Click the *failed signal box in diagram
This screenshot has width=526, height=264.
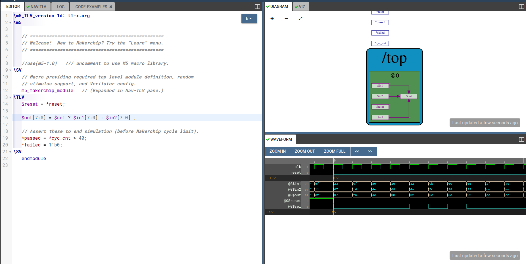380,33
